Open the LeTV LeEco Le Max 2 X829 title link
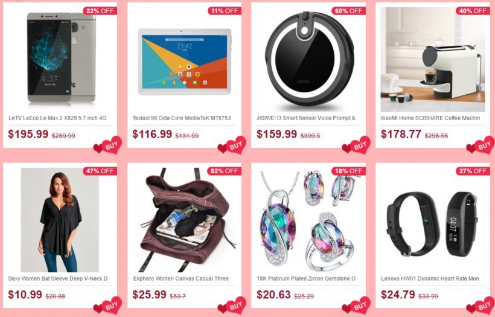The image size is (495, 317). click(x=57, y=118)
